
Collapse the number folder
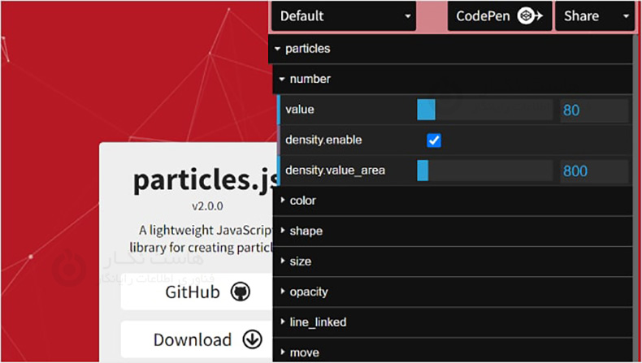tap(310, 80)
